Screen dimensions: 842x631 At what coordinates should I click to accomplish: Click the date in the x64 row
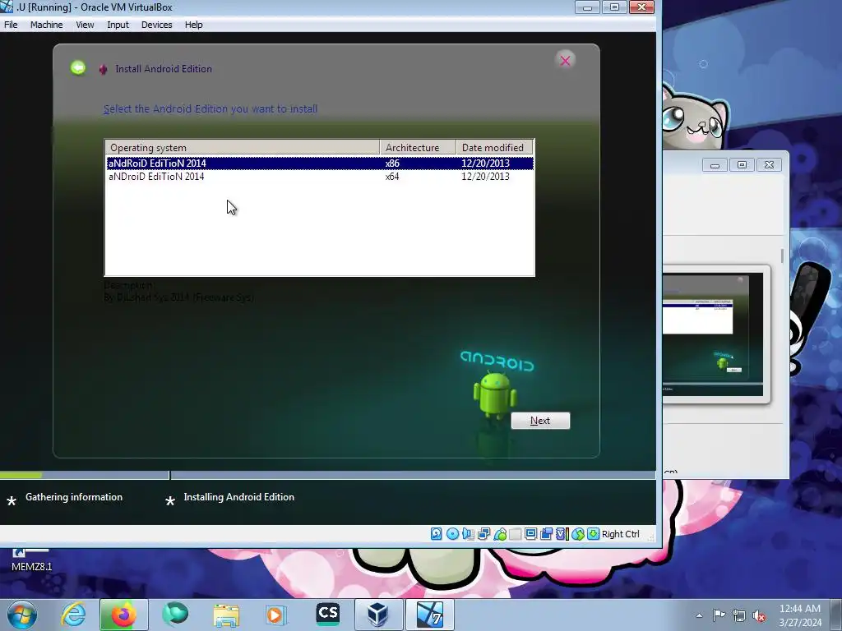[x=485, y=177]
